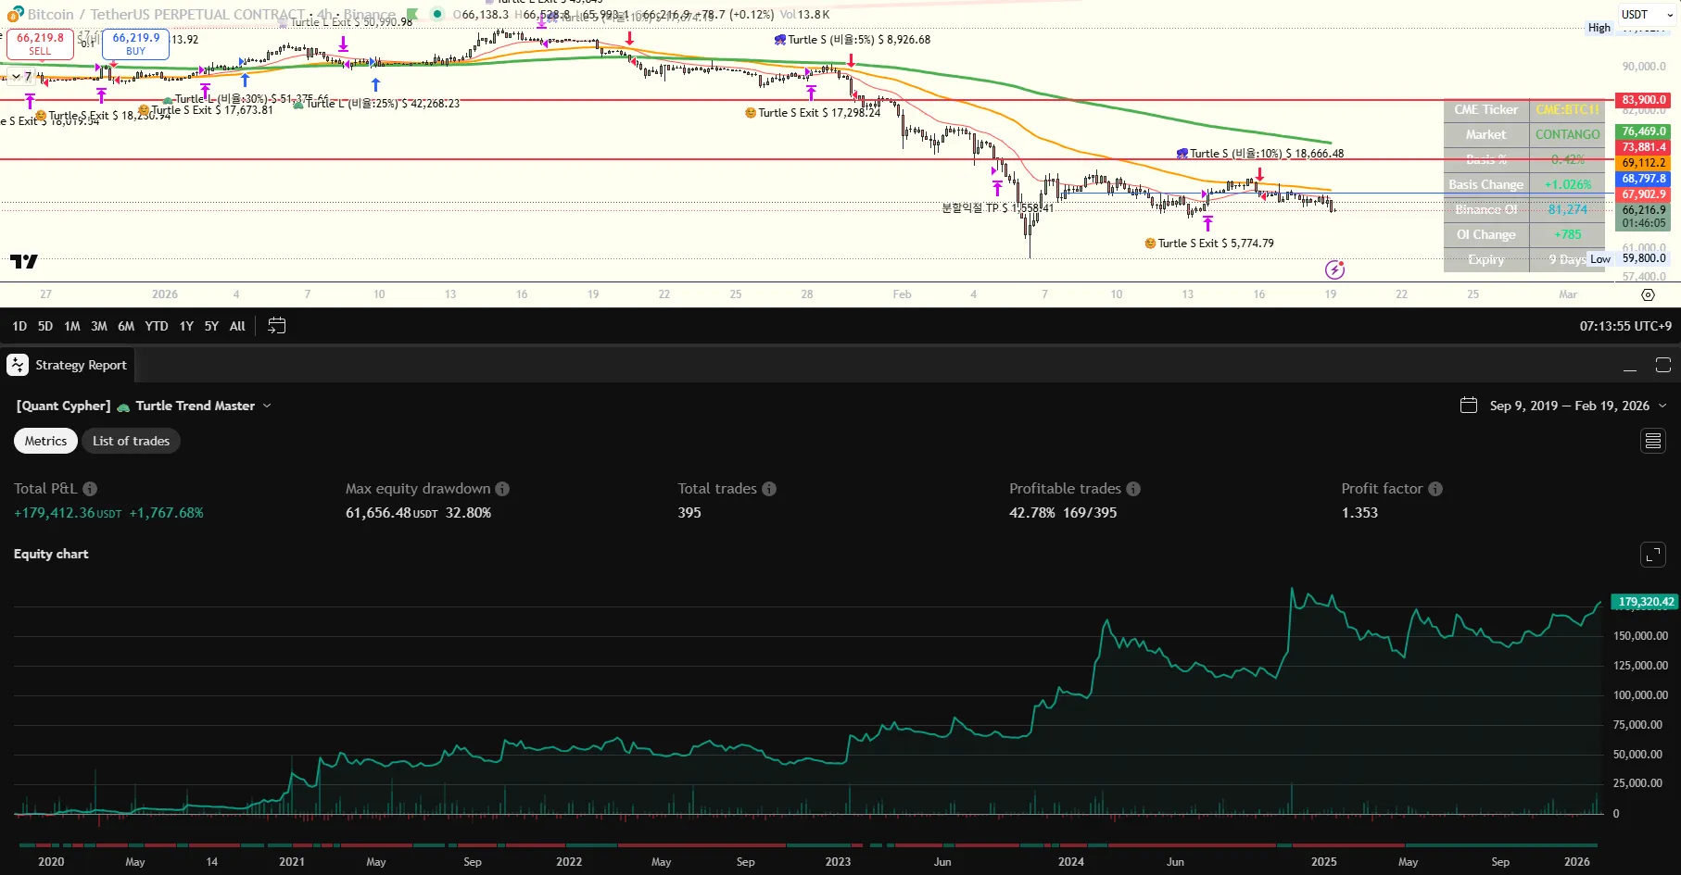The height and width of the screenshot is (875, 1681).
Task: Open the Go to date calendar icon
Action: (x=276, y=326)
